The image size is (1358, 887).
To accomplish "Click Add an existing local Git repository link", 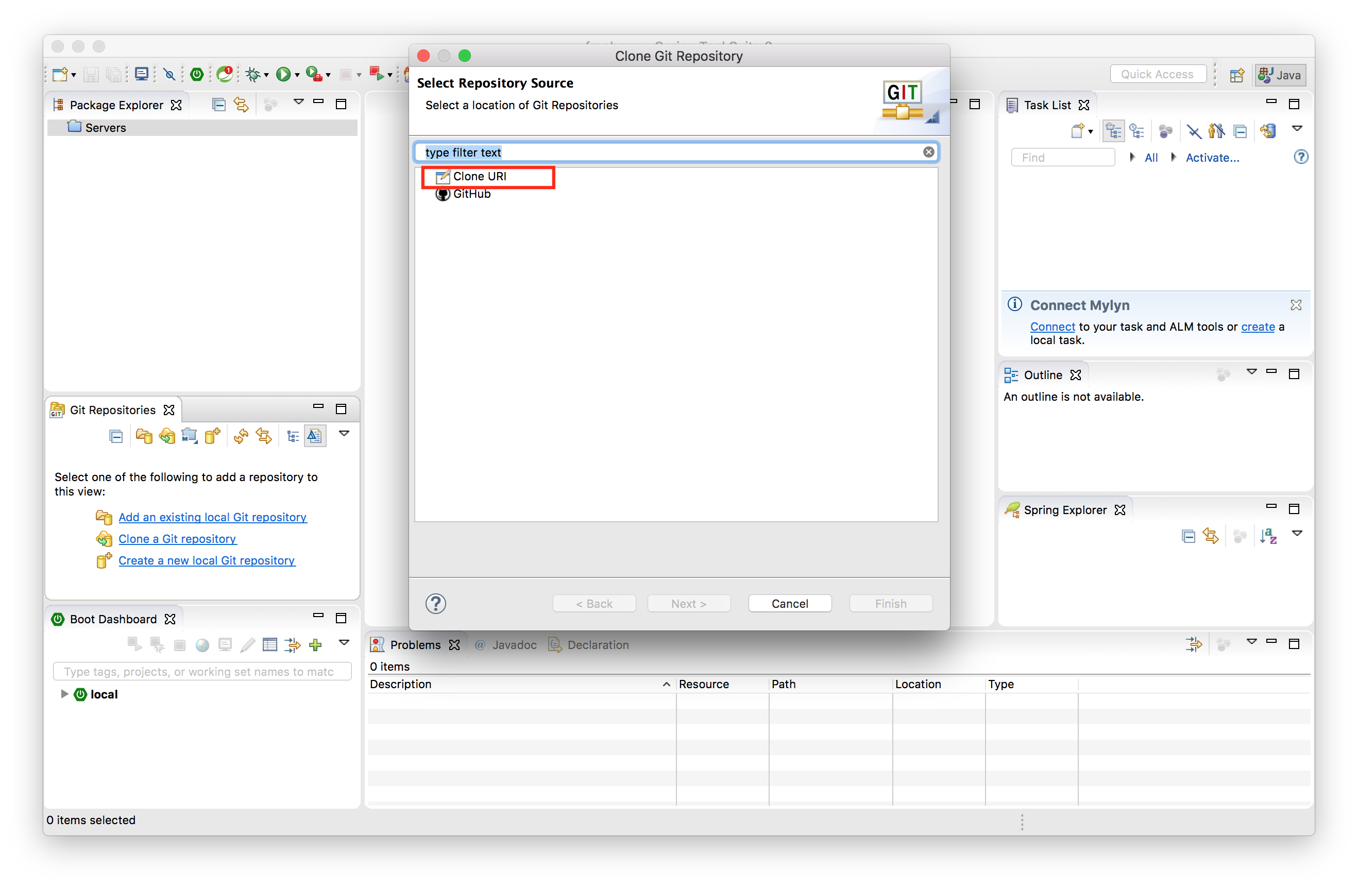I will 212,517.
